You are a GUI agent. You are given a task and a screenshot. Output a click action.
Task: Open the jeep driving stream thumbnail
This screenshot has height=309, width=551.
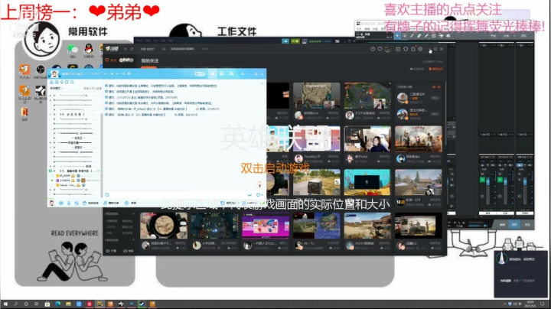[x=317, y=182]
